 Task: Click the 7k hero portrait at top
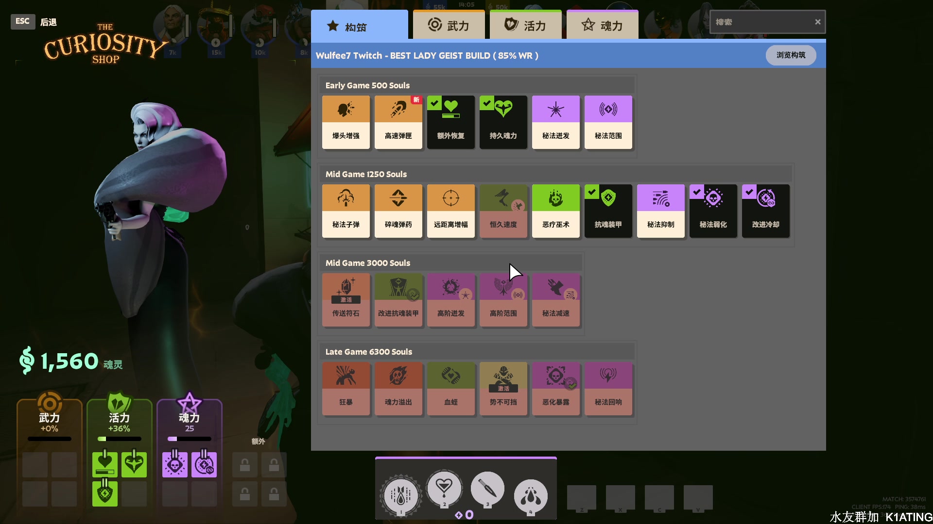click(x=172, y=31)
